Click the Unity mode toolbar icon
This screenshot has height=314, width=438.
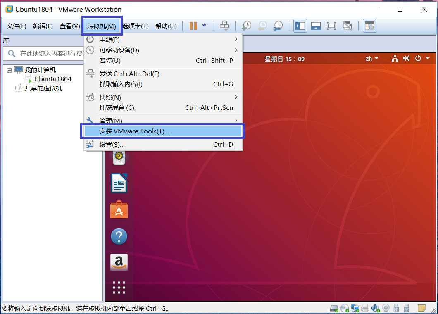347,26
